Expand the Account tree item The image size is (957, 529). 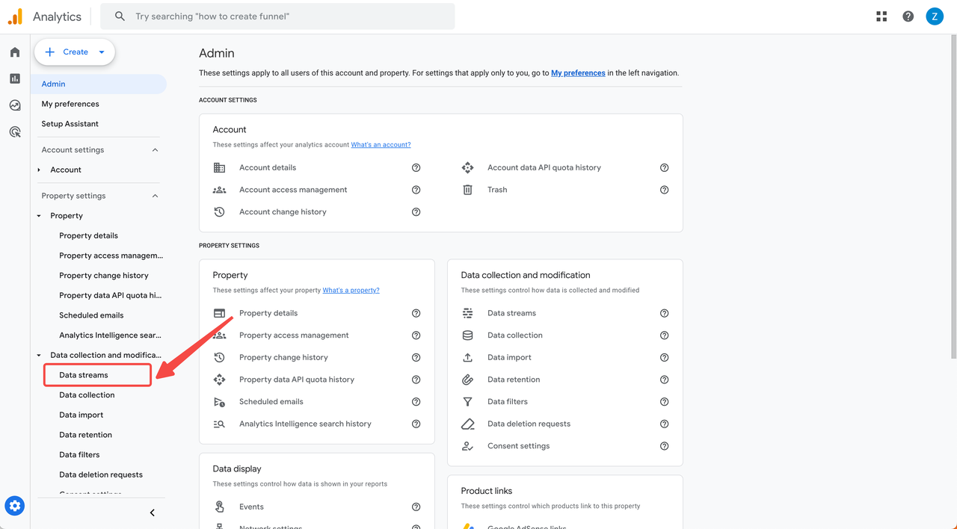click(40, 170)
